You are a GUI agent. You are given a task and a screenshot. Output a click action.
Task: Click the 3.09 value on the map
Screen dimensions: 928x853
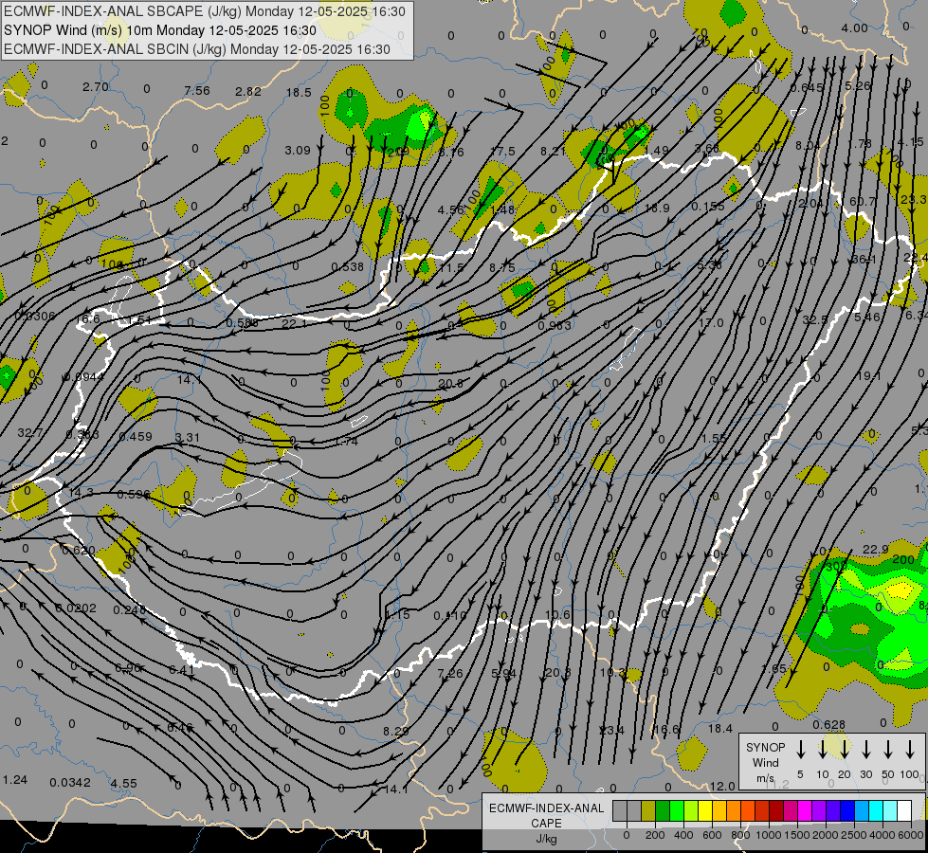point(297,151)
